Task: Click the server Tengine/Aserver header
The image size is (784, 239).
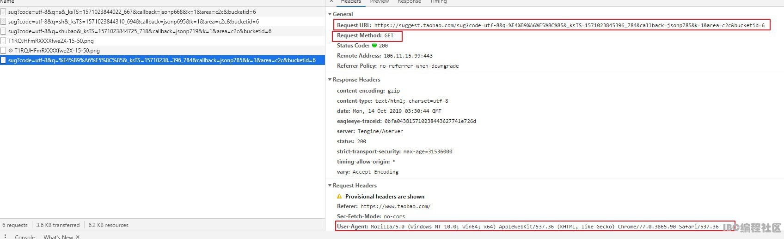Action: coord(370,131)
